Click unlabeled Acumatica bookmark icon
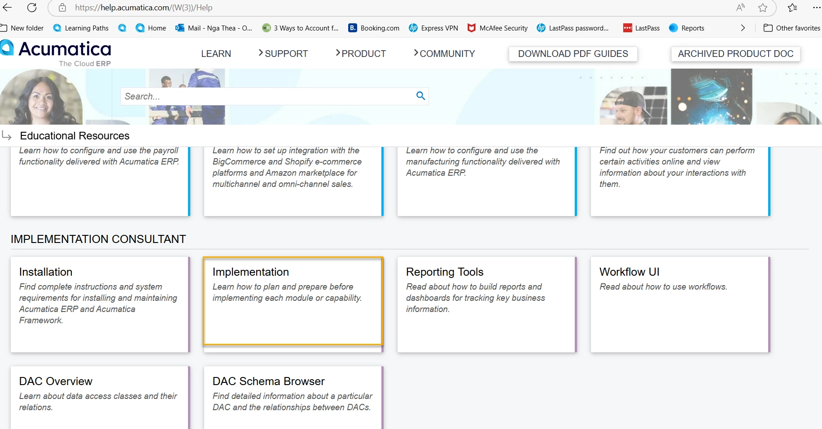The height and width of the screenshot is (429, 822). pyautogui.click(x=122, y=28)
